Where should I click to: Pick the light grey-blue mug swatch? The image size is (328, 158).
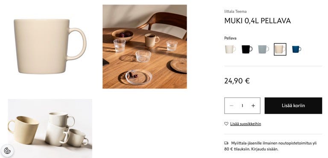pos(264,49)
